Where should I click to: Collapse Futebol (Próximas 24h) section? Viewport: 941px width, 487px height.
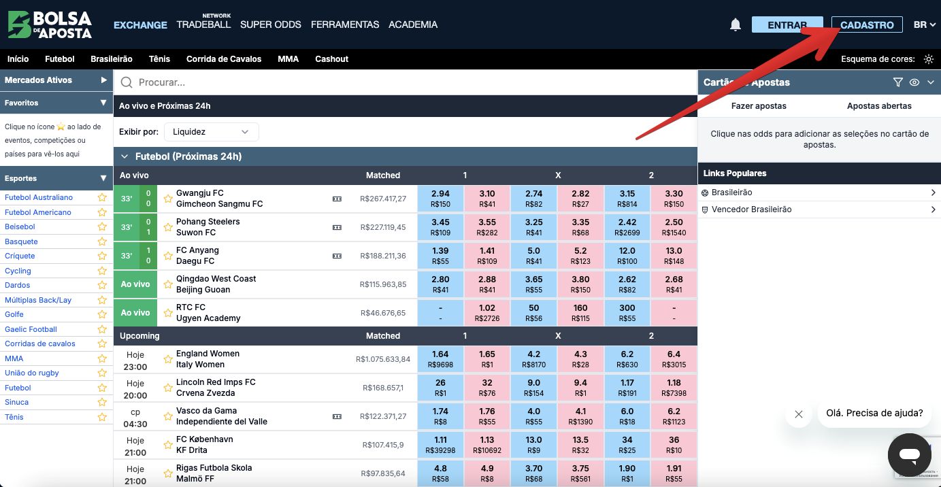125,156
